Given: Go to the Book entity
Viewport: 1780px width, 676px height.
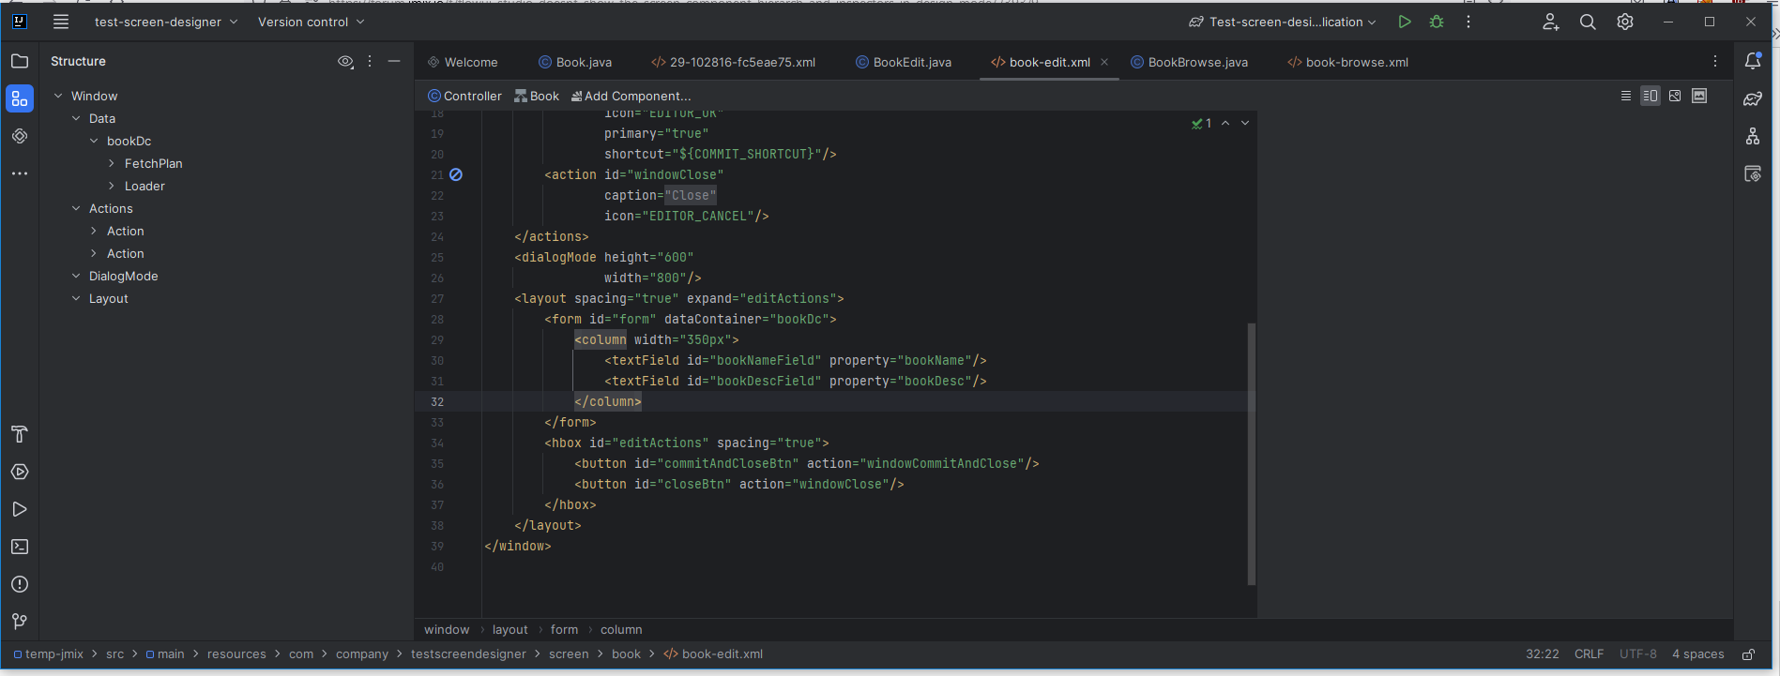Looking at the screenshot, I should 537,96.
